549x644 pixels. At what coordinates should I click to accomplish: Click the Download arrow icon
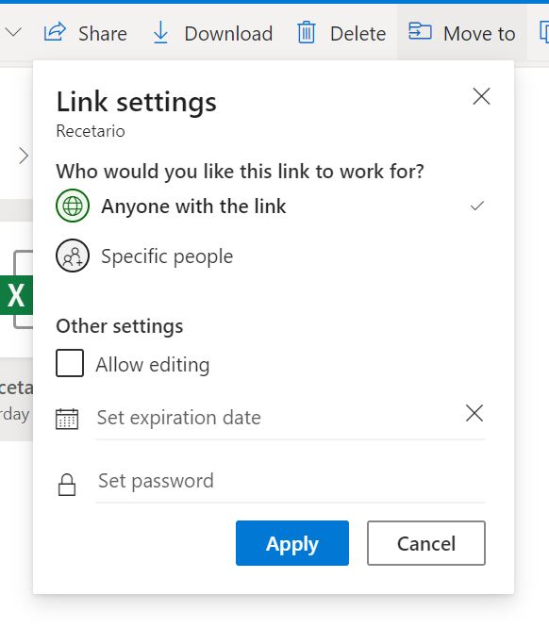point(160,32)
